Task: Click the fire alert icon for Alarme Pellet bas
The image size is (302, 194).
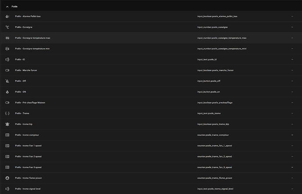Action: [7, 16]
